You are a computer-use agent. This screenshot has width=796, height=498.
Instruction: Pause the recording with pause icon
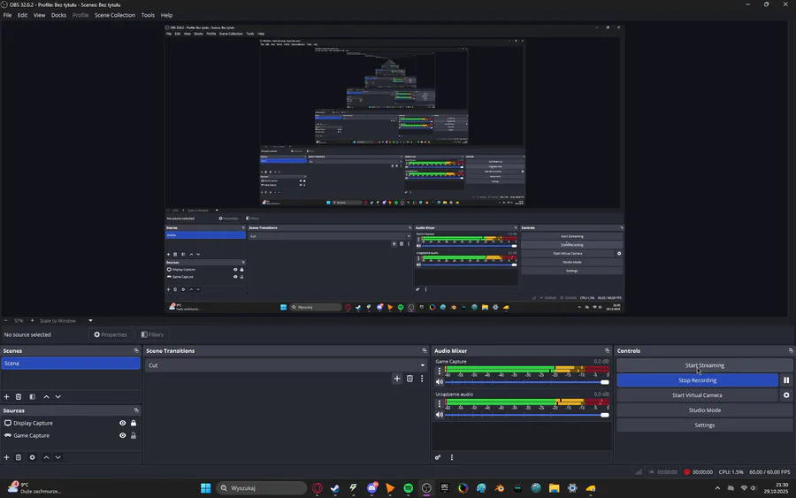(786, 379)
